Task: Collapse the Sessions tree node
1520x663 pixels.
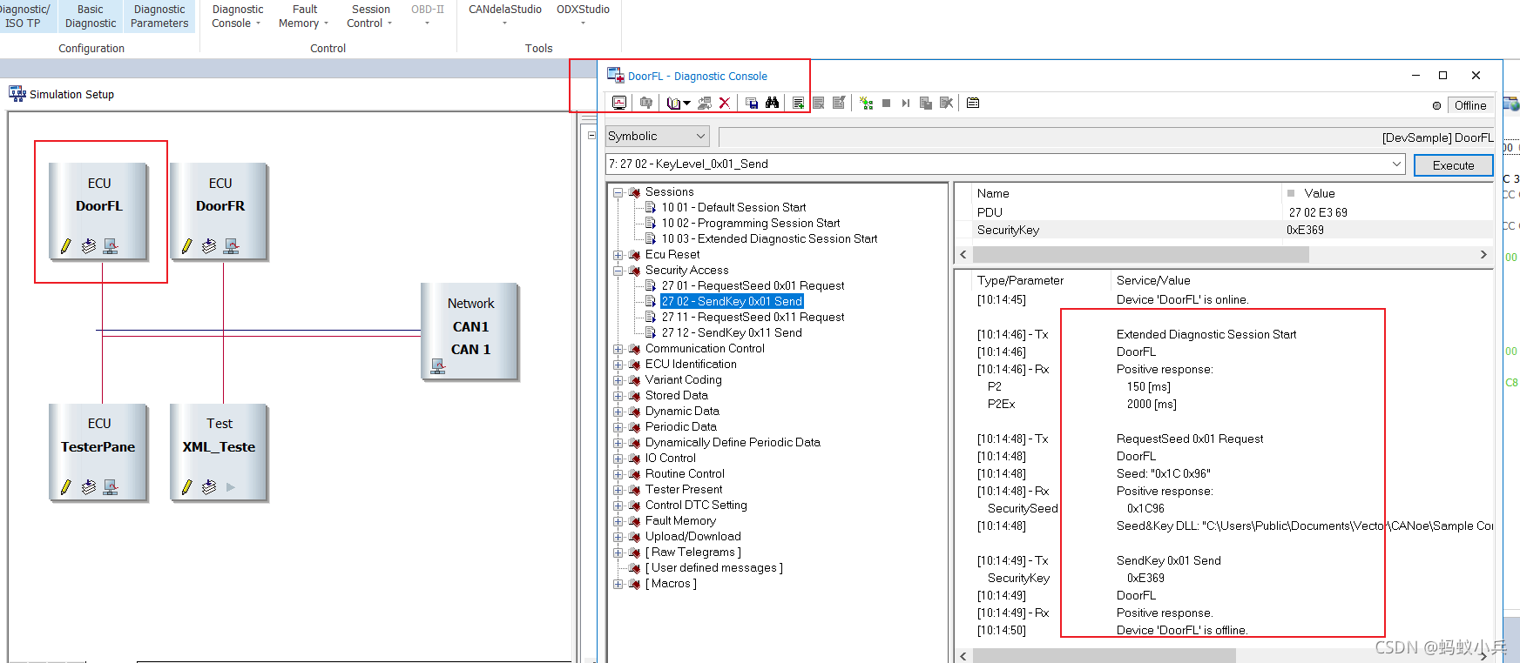Action: (618, 192)
